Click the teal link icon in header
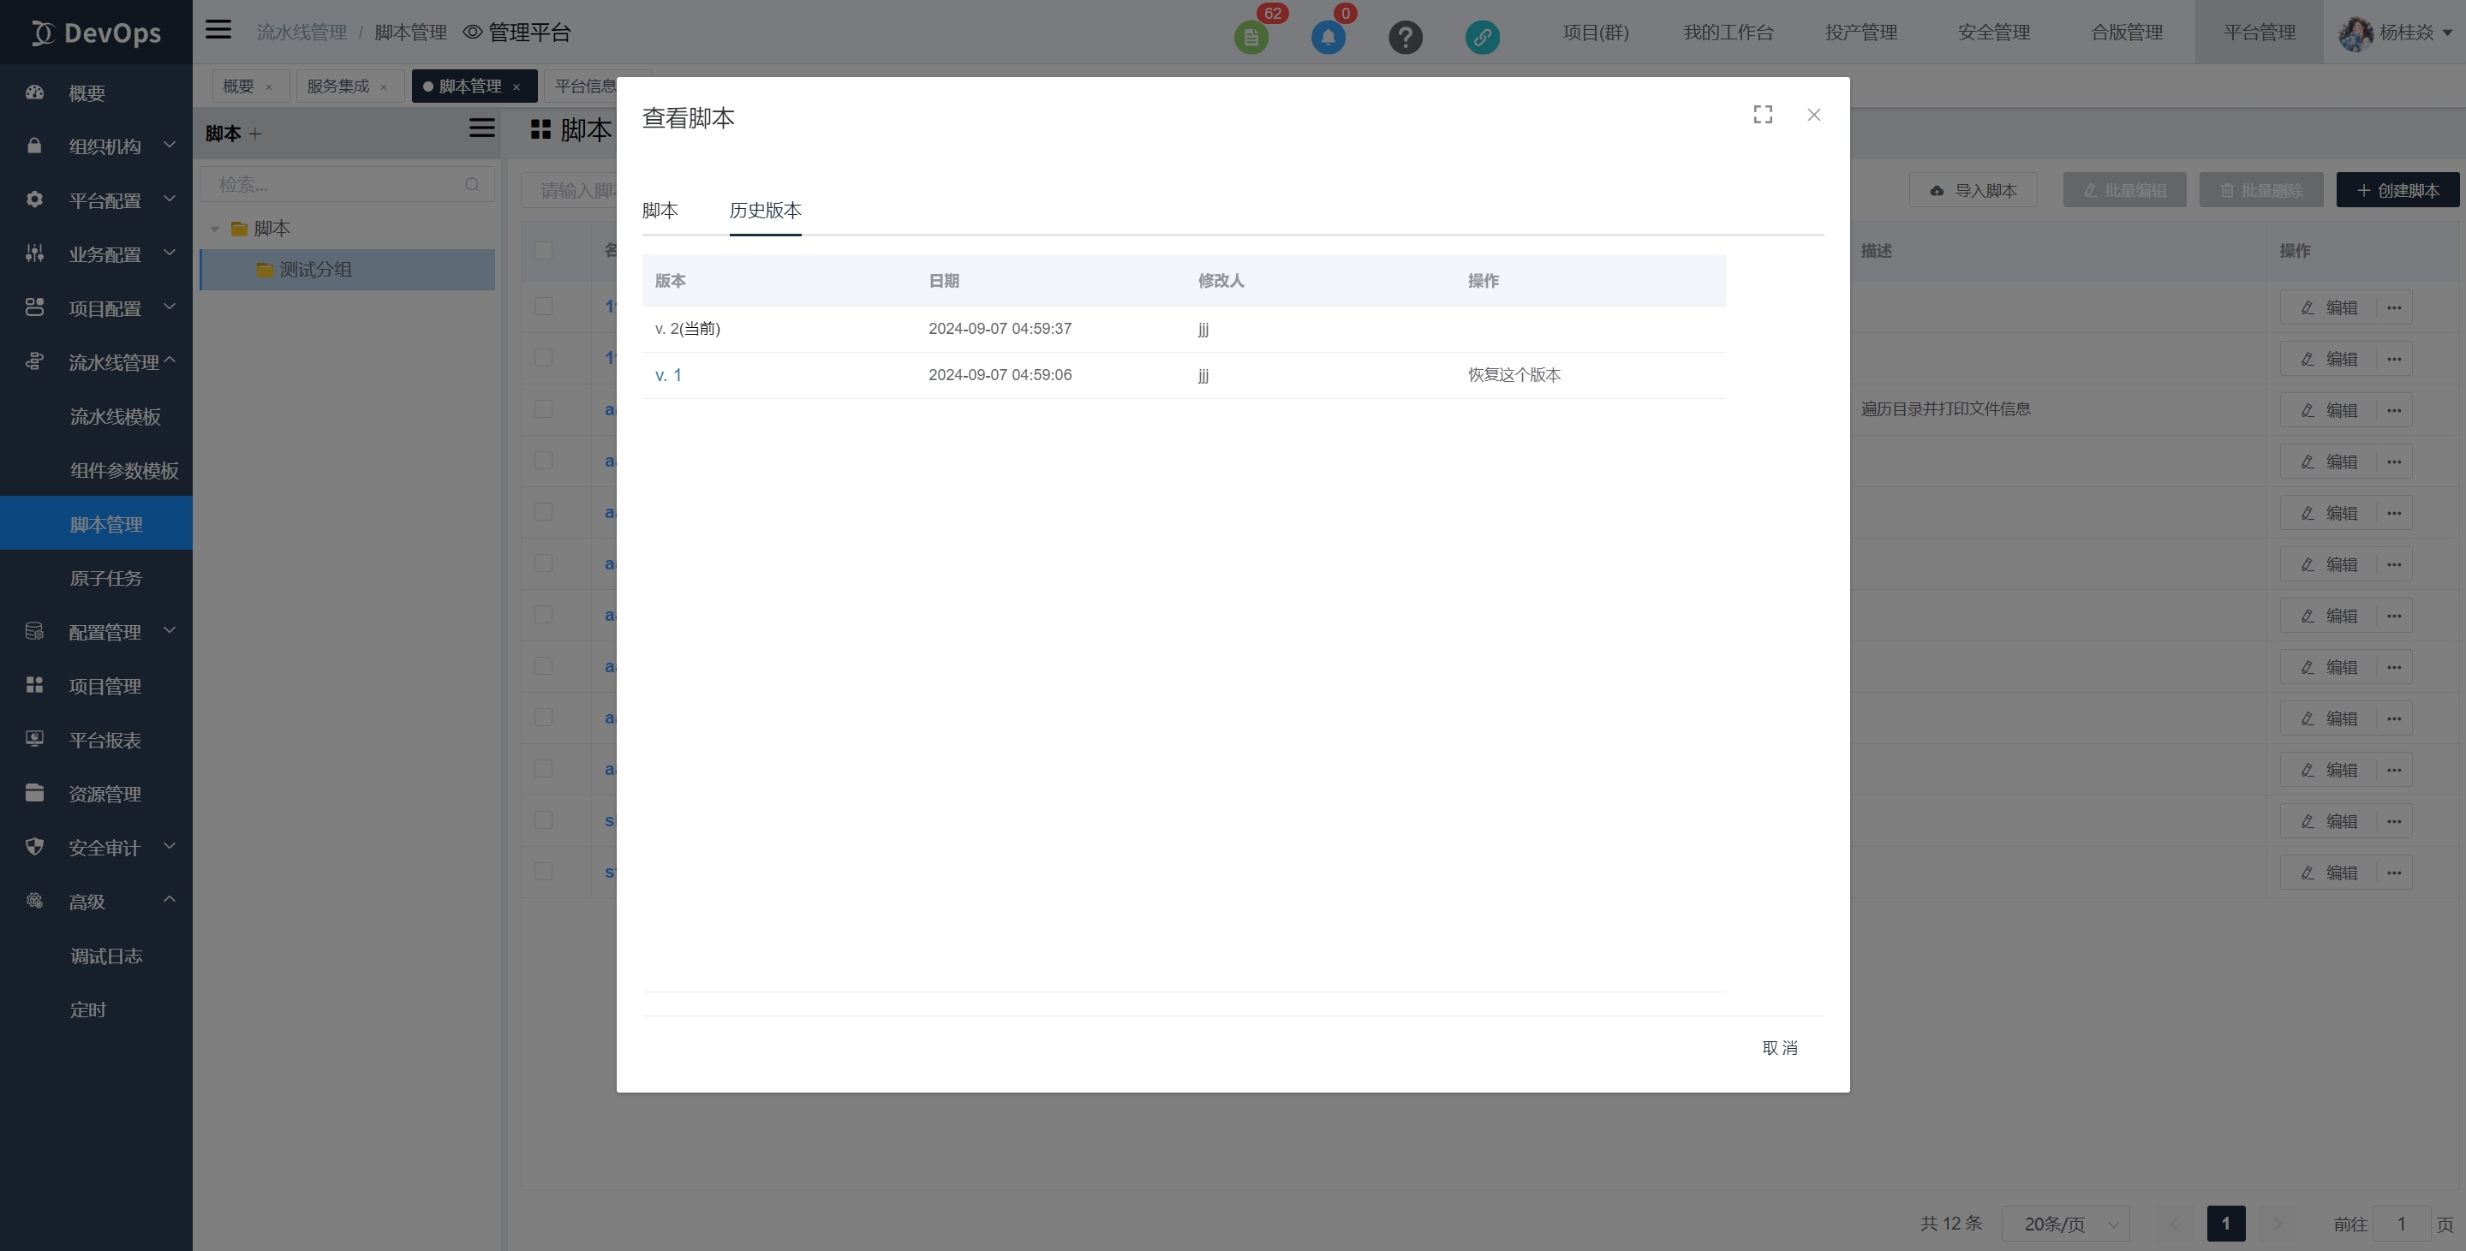 [1482, 38]
